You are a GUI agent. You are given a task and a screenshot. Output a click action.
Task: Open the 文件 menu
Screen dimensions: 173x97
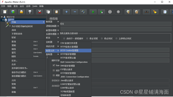click(3, 6)
